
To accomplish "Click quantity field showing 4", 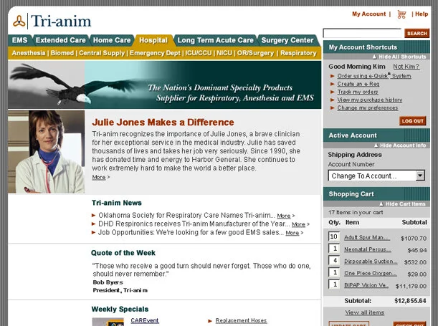I will pos(334,261).
